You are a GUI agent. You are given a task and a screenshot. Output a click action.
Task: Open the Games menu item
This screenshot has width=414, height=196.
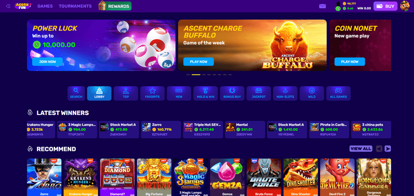tap(45, 6)
